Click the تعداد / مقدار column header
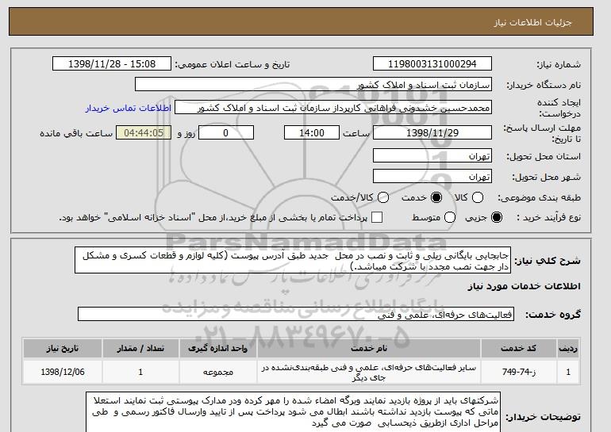The image size is (611, 432). (140, 348)
